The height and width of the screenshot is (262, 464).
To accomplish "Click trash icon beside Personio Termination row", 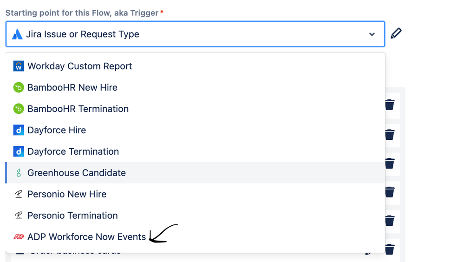I will (390, 221).
